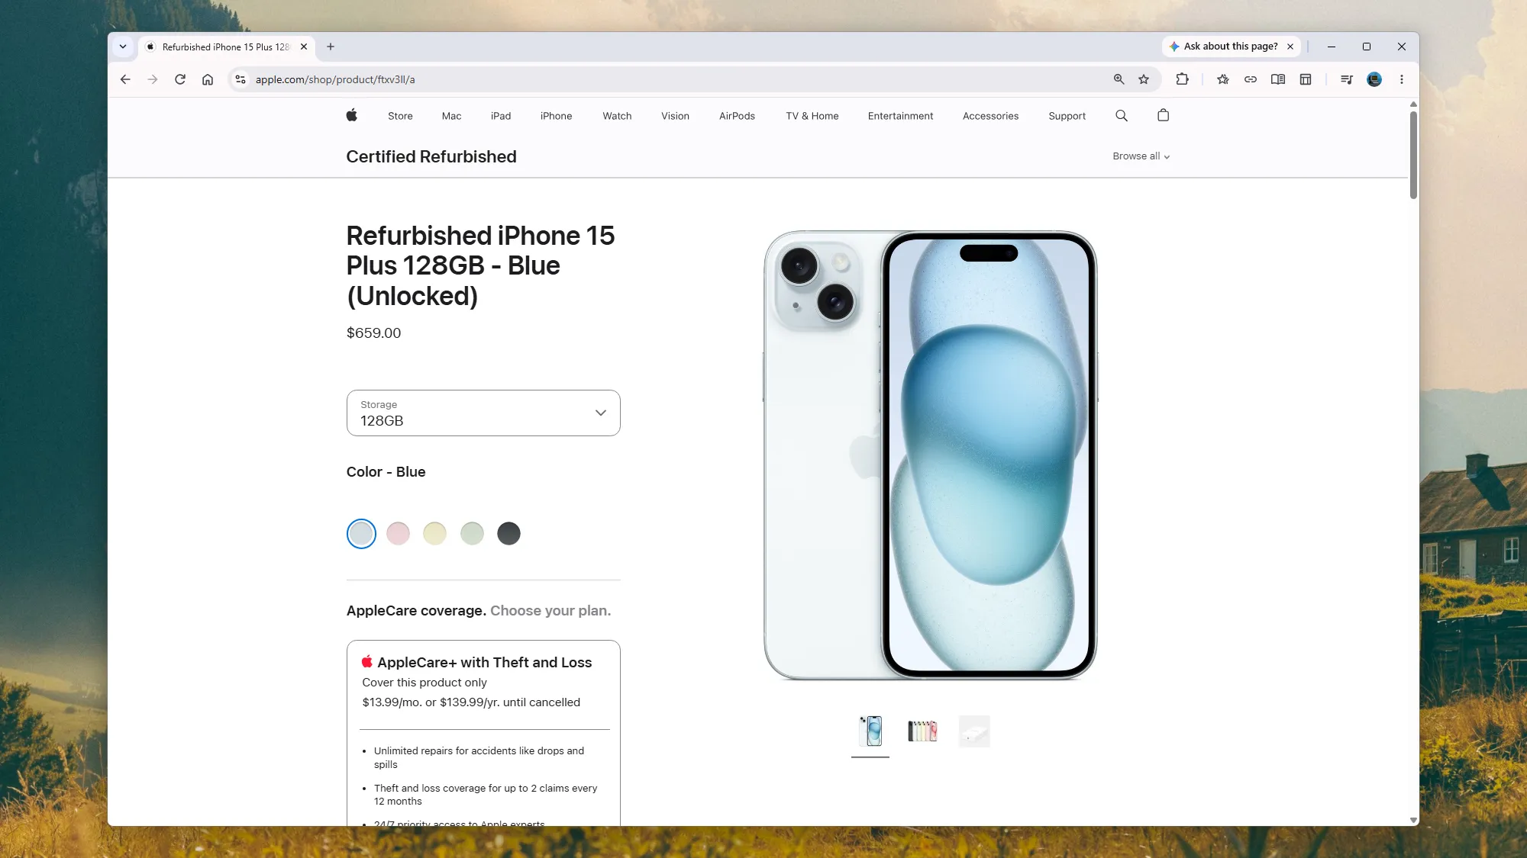Select the Black color swatch
Screen dimensions: 1527x858
coord(508,534)
